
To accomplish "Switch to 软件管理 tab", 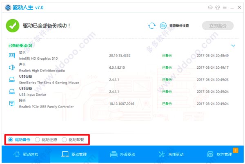I will [219, 155].
